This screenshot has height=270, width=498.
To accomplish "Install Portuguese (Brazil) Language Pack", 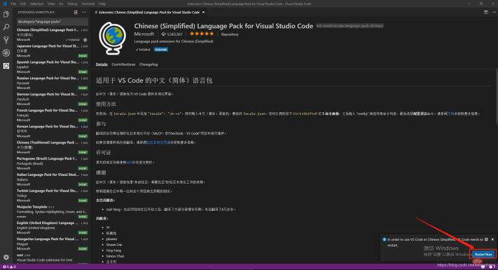I will pyautogui.click(x=83, y=168).
